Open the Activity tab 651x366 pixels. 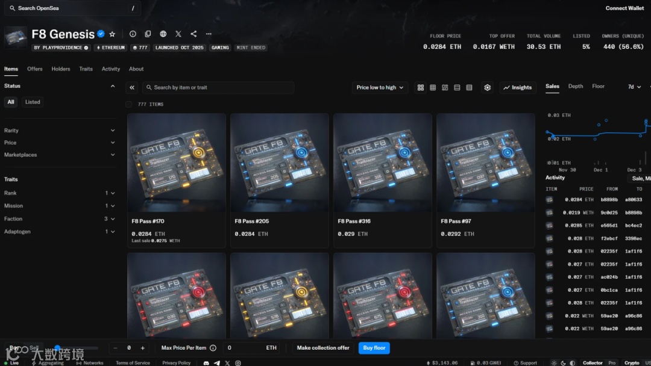pyautogui.click(x=111, y=69)
